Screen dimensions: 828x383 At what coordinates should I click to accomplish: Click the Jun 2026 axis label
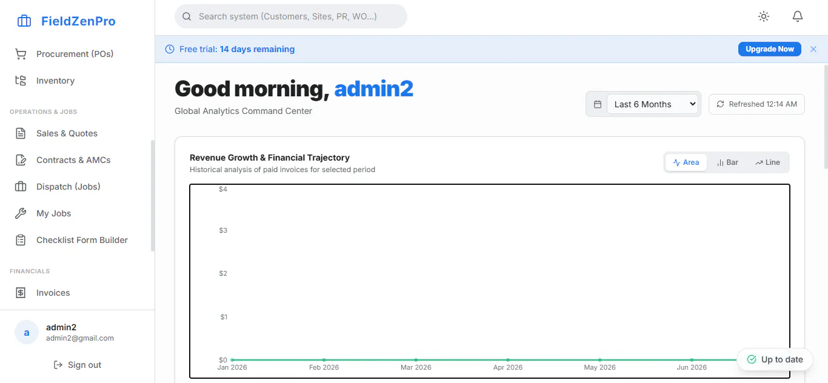tap(692, 367)
